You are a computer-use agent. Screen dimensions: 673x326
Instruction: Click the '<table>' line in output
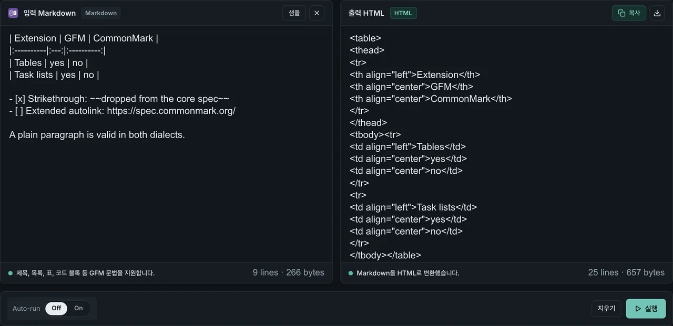[365, 38]
